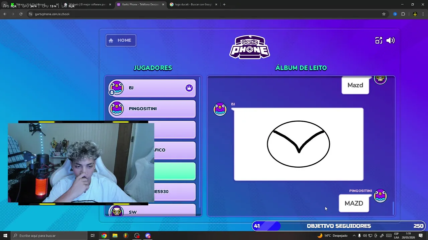Screen dimensions: 428x240
Task: Open the Windows Start menu
Action: 5,236
